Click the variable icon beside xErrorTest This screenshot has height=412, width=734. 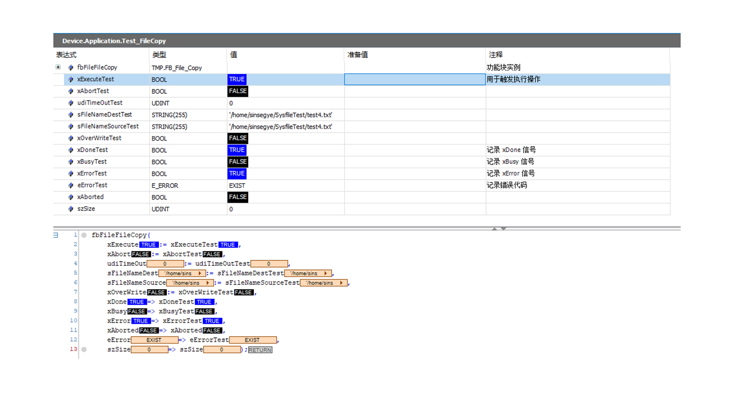pyautogui.click(x=71, y=174)
